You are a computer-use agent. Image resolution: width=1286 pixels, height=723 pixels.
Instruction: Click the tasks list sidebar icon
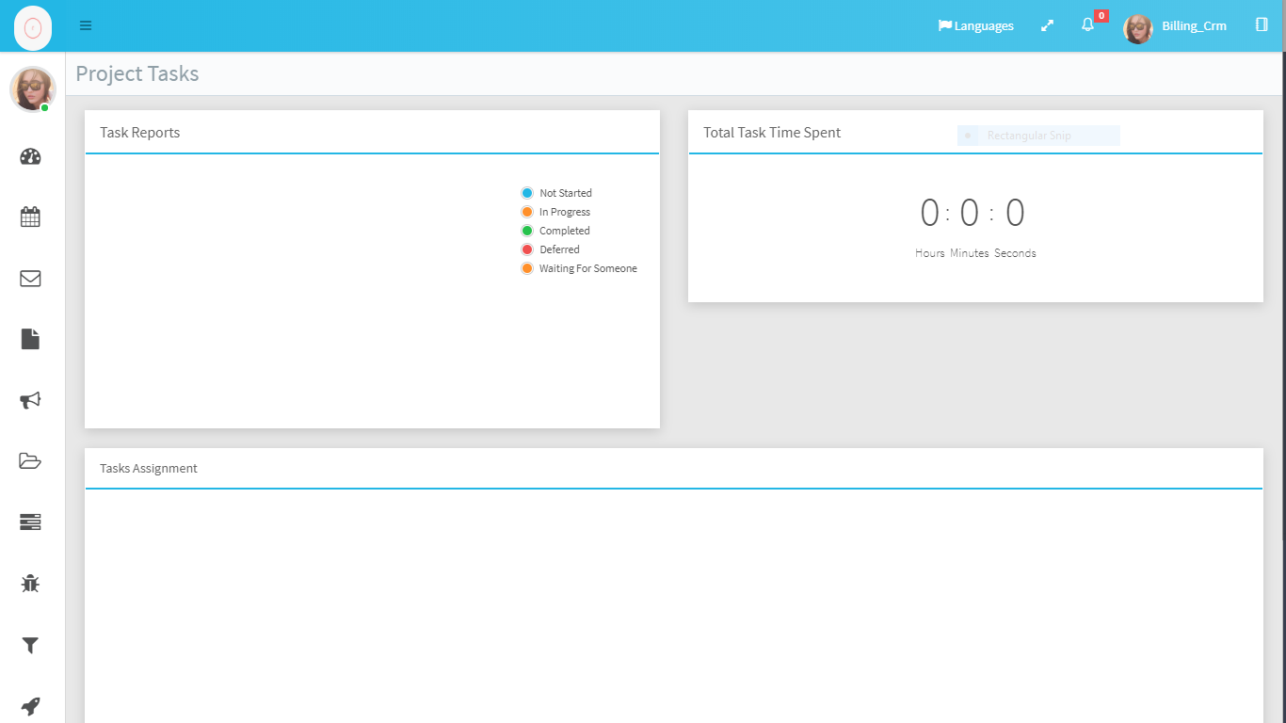[30, 522]
